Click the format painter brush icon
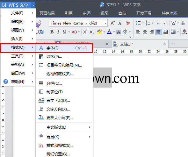The width and height of the screenshot is (188, 157). (39, 24)
